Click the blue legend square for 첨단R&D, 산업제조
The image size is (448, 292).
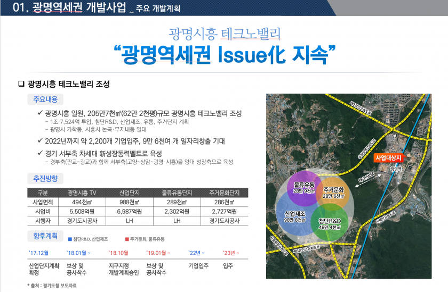[69, 239]
